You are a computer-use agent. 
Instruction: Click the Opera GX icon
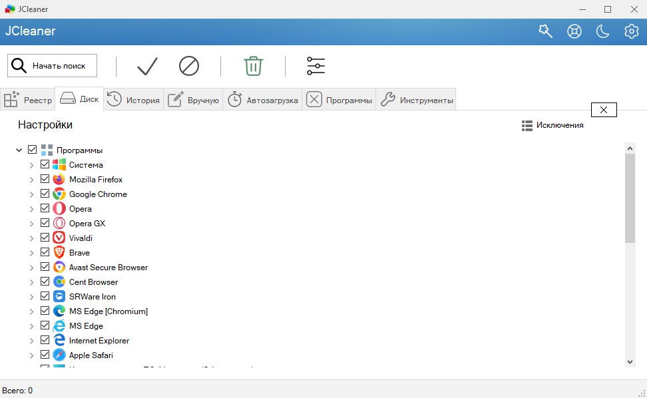tap(59, 223)
